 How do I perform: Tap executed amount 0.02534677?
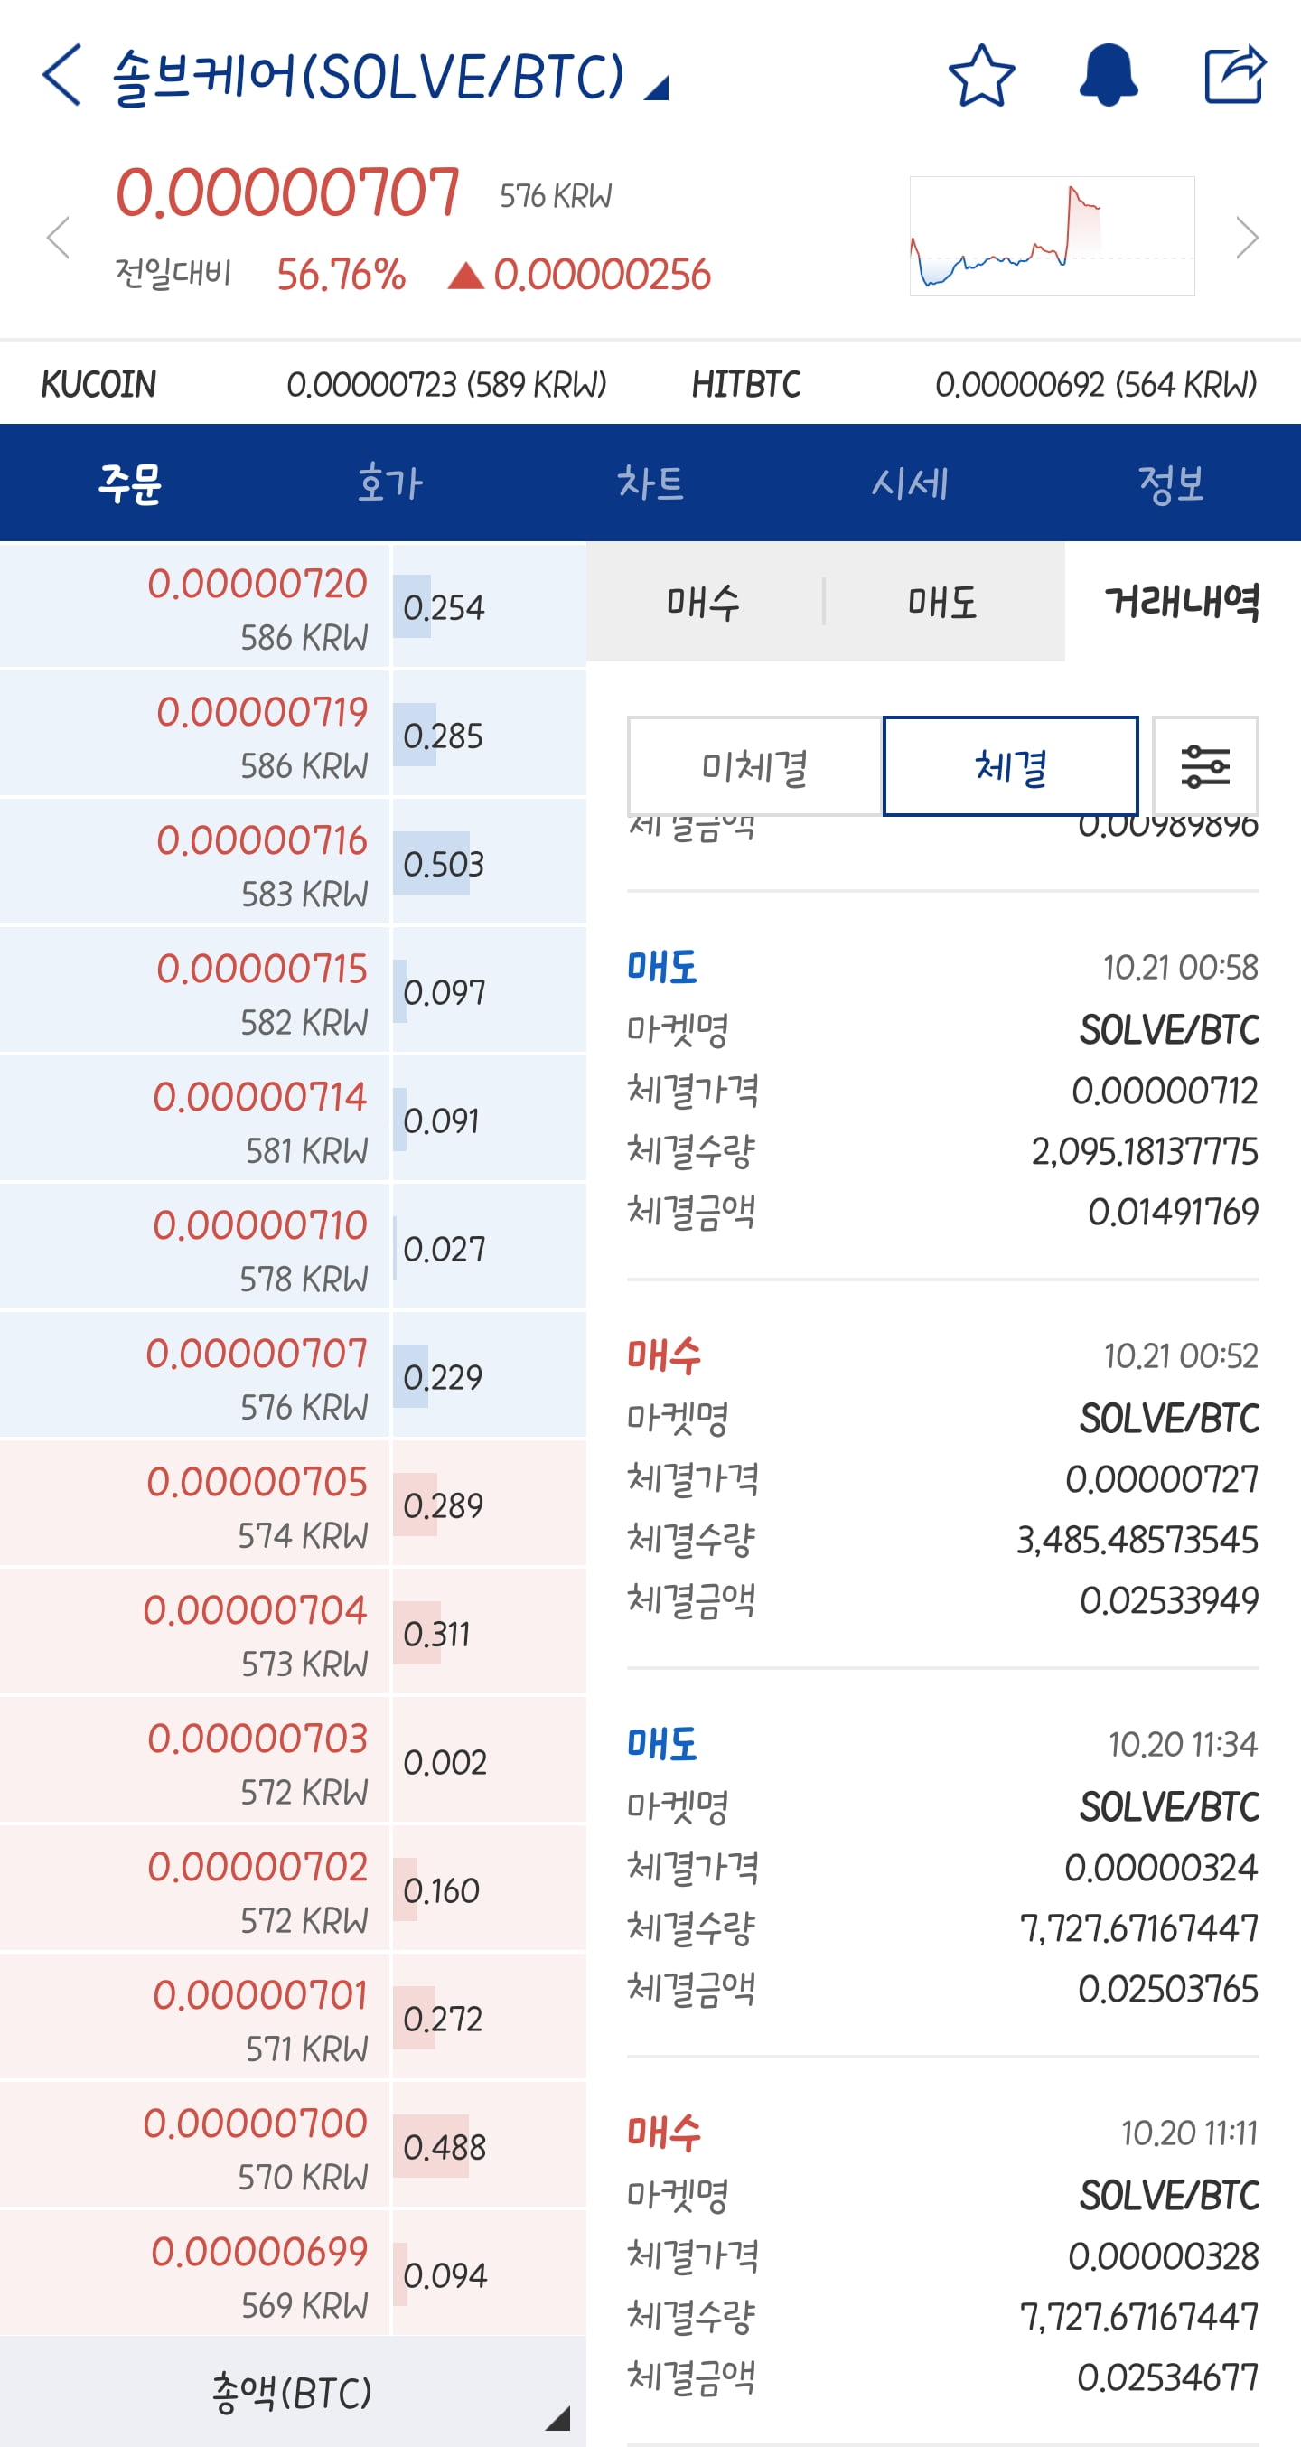coord(1168,2377)
